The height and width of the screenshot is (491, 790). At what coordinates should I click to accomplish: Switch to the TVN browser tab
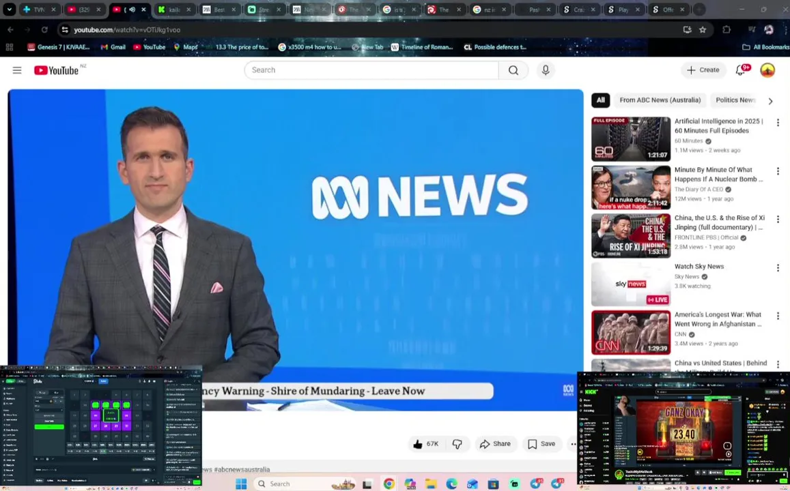point(40,9)
